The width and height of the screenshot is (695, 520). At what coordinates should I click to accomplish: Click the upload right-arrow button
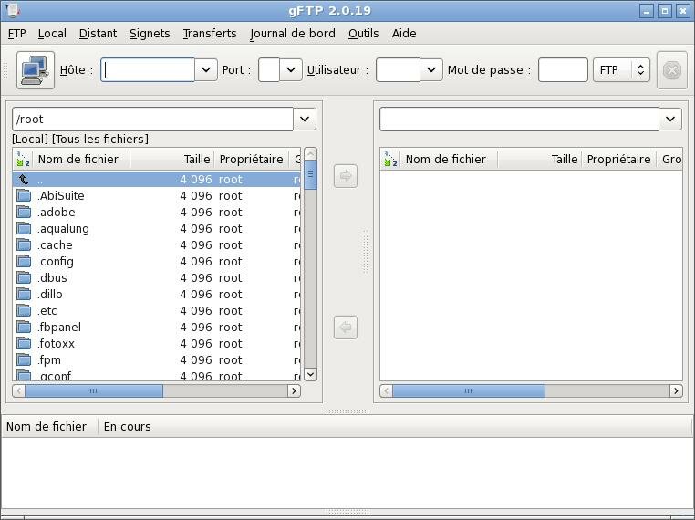346,176
